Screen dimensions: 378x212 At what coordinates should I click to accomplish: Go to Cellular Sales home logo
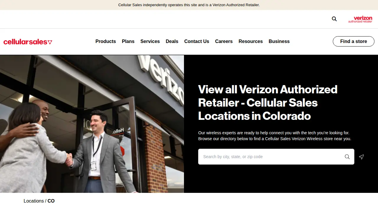click(x=28, y=42)
